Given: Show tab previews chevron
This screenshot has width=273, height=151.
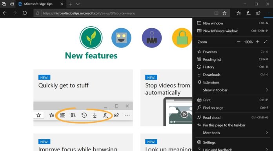Looking at the screenshot, I should [78, 4].
